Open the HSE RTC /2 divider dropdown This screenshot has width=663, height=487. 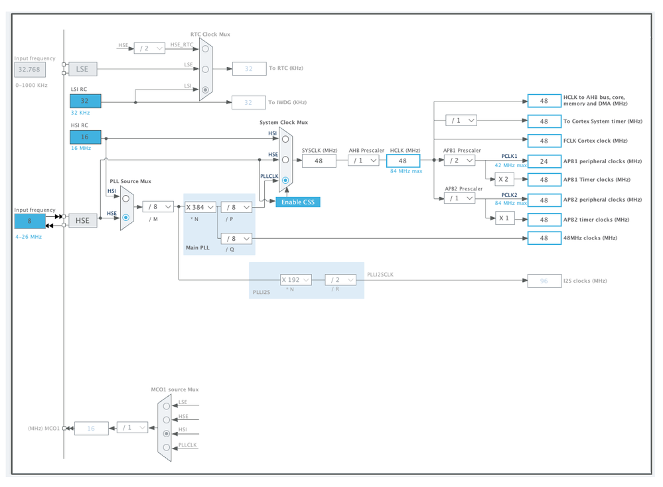pos(150,48)
